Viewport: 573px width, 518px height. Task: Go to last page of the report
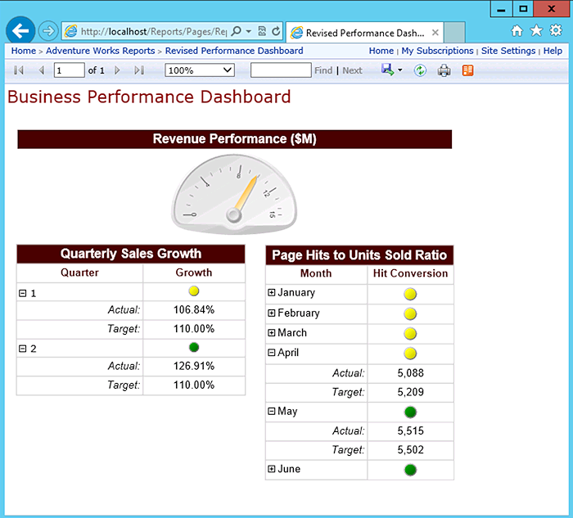coord(139,70)
